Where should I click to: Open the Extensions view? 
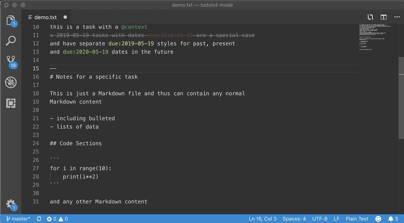click(10, 103)
